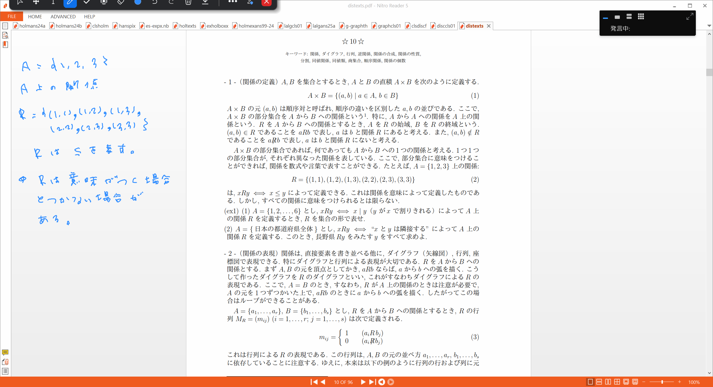
Task: Open the three-dots more options menu
Action: 233,2
